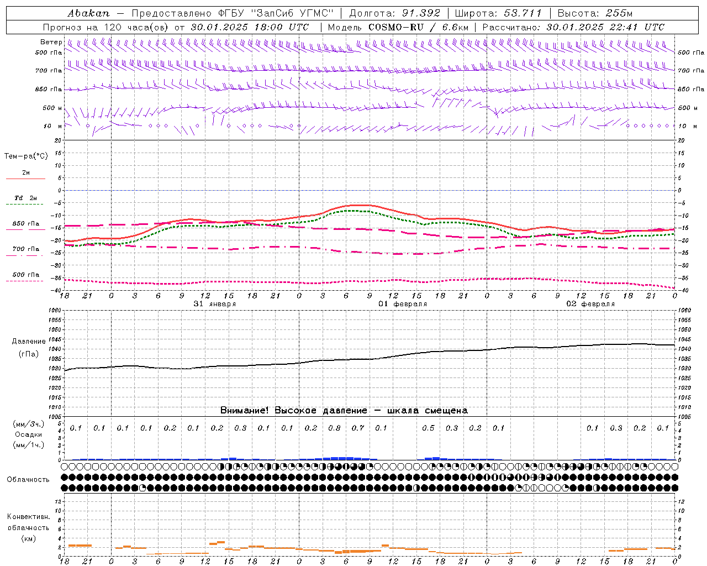
Task: Click the "Осадки" precipitation label
Action: [x=29, y=434]
